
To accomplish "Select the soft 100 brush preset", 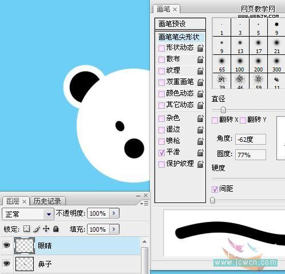I will 240,64.
